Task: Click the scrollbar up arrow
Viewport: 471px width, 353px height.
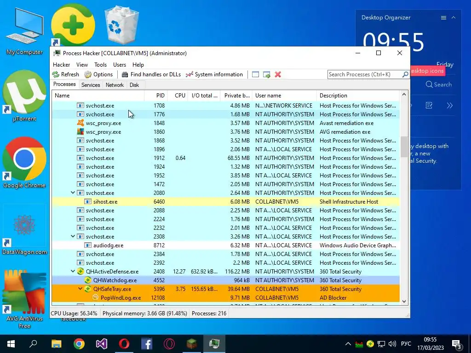Action: click(404, 94)
